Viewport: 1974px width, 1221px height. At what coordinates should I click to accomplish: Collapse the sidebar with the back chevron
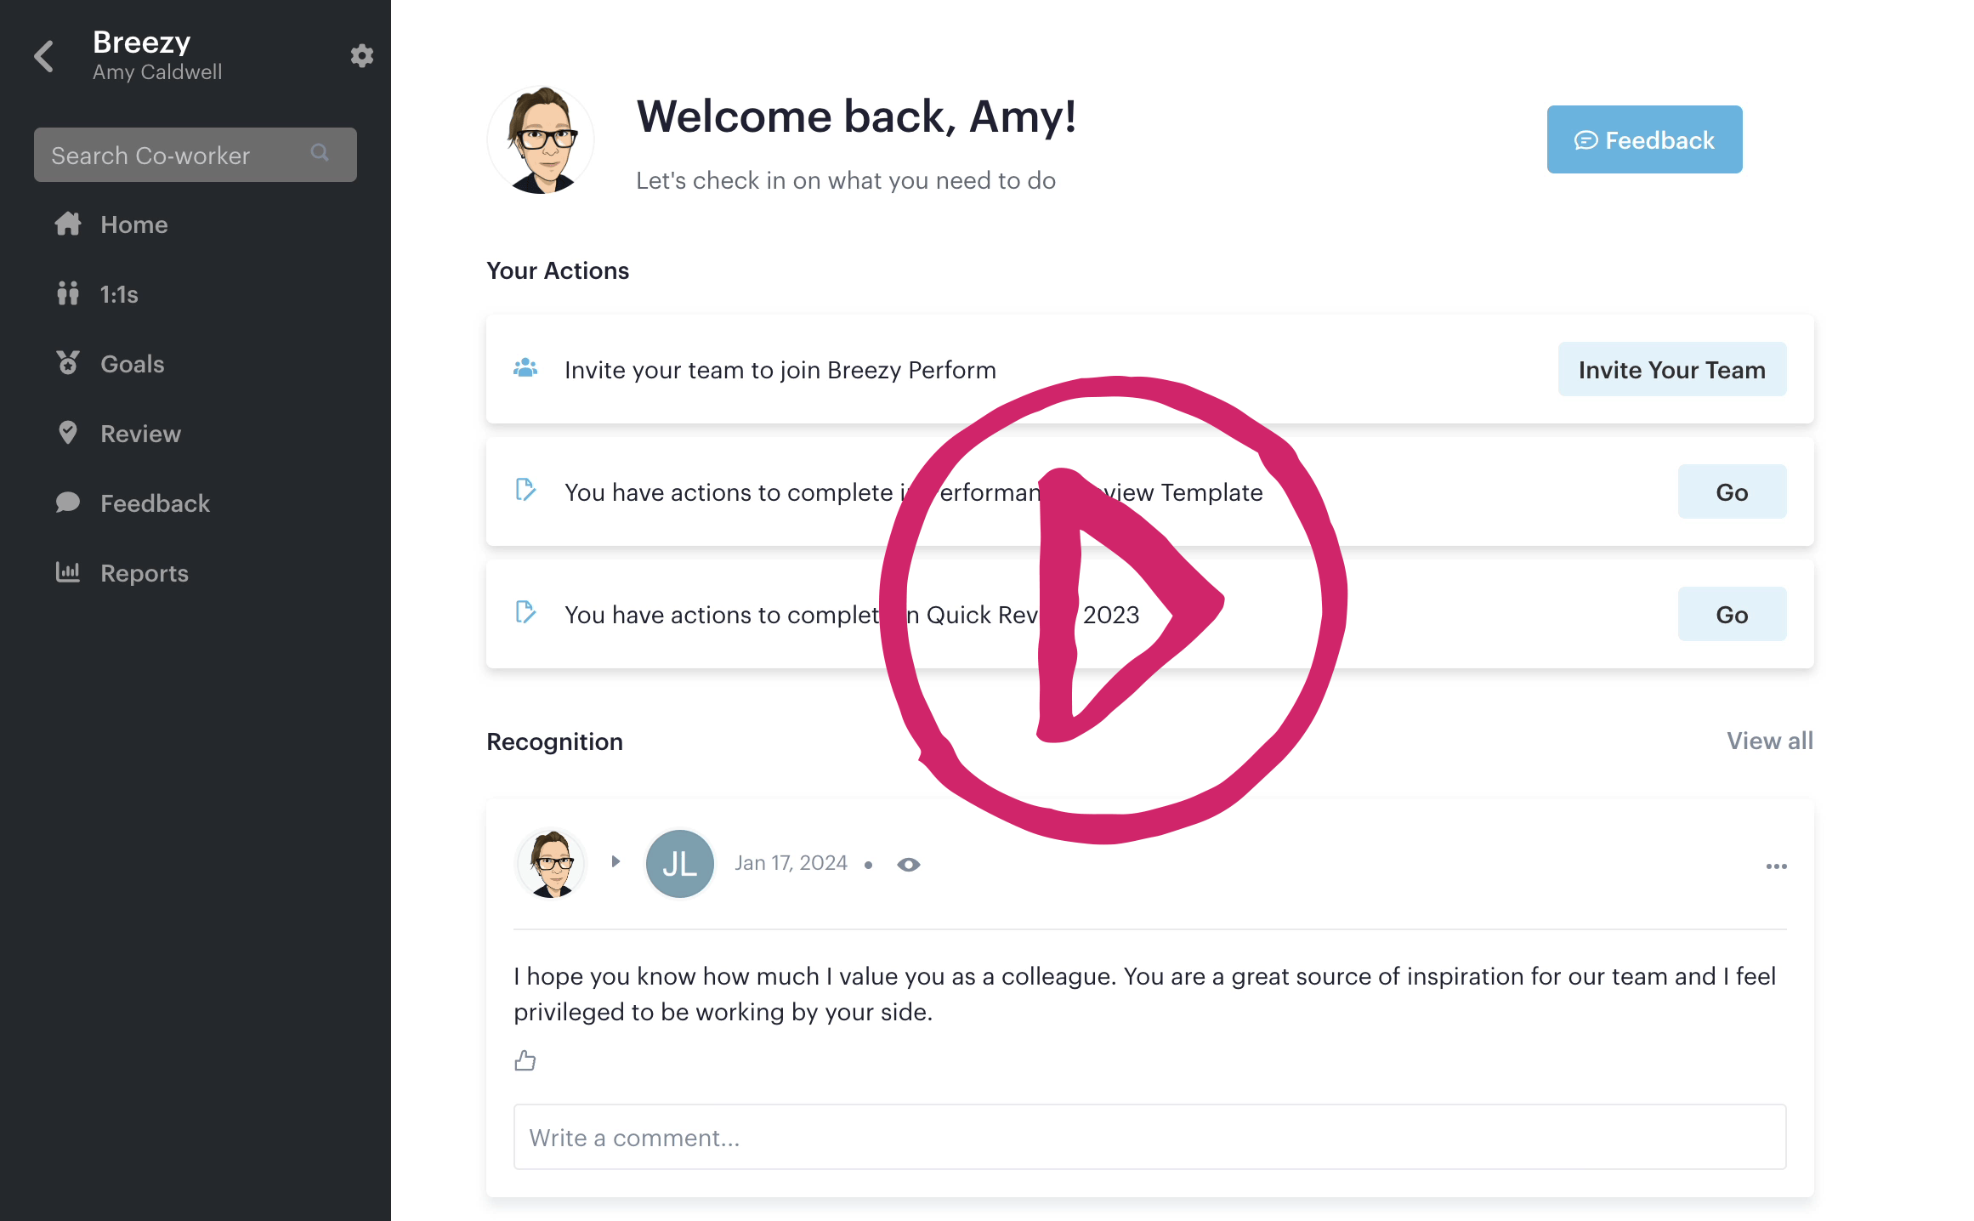coord(43,55)
